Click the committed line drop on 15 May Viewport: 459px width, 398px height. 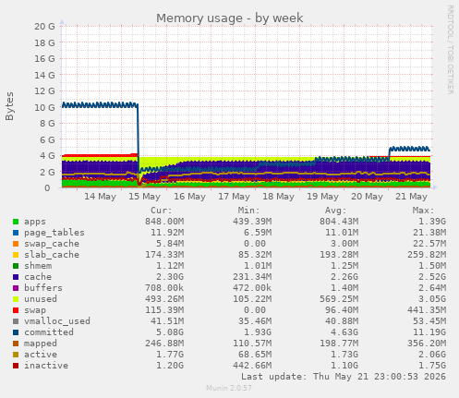point(138,139)
